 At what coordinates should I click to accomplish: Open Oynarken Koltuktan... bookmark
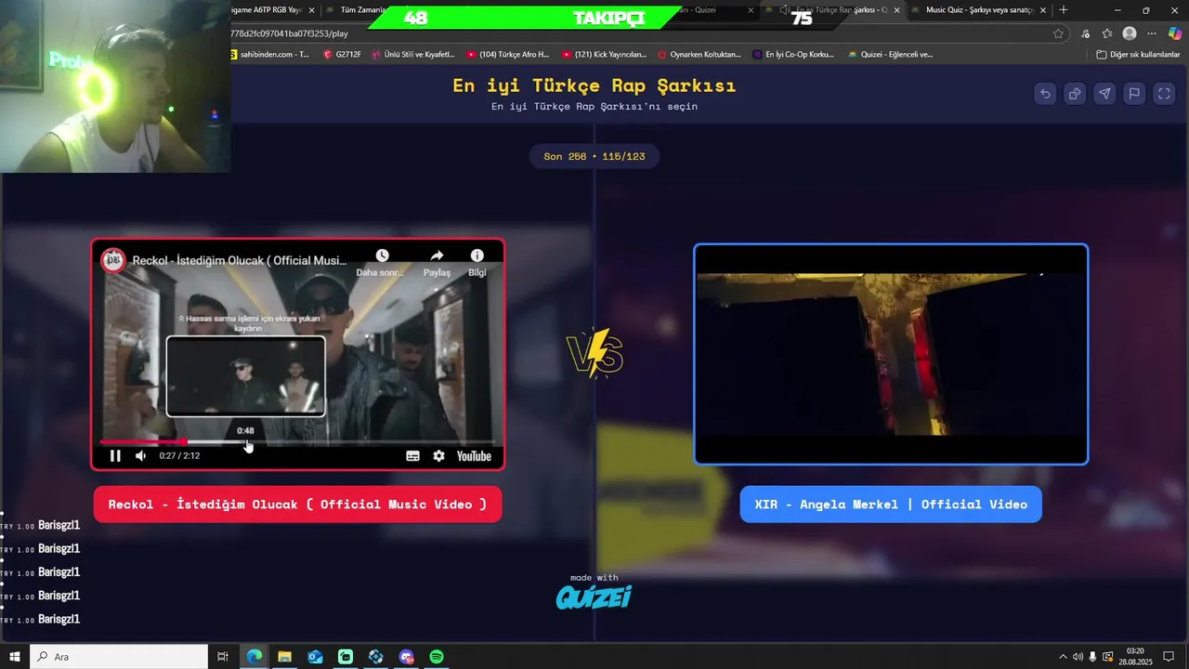click(x=699, y=54)
